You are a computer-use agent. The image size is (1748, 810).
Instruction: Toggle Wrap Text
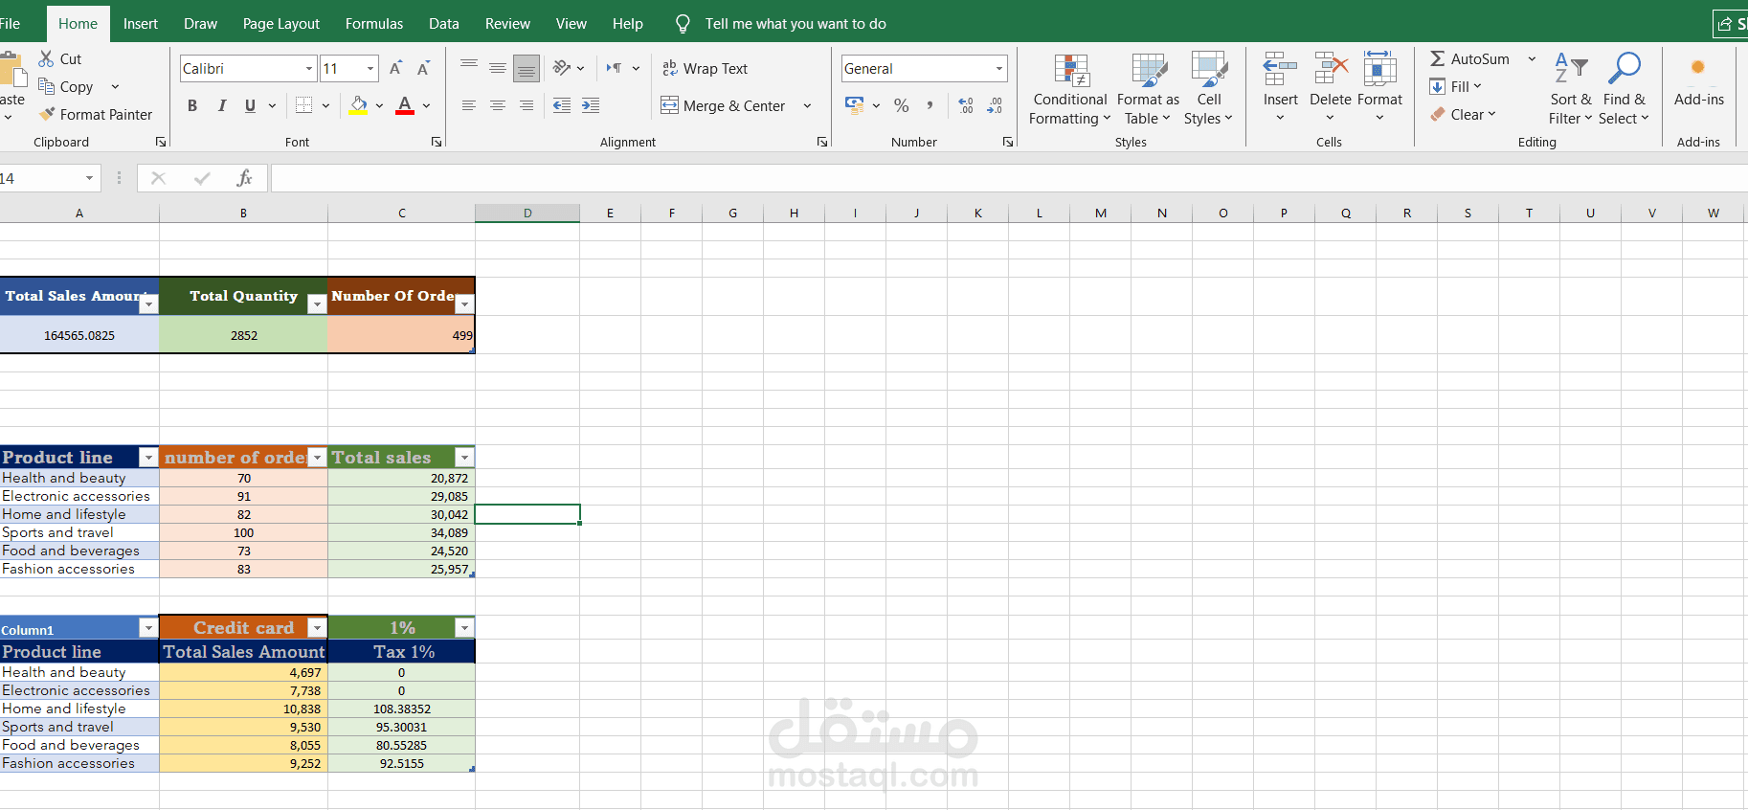coord(705,68)
